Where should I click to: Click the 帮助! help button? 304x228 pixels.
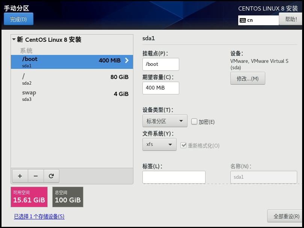[x=291, y=19]
